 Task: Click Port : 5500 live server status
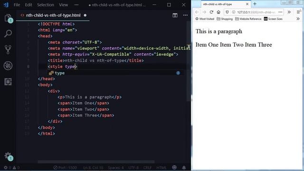(x=65, y=168)
